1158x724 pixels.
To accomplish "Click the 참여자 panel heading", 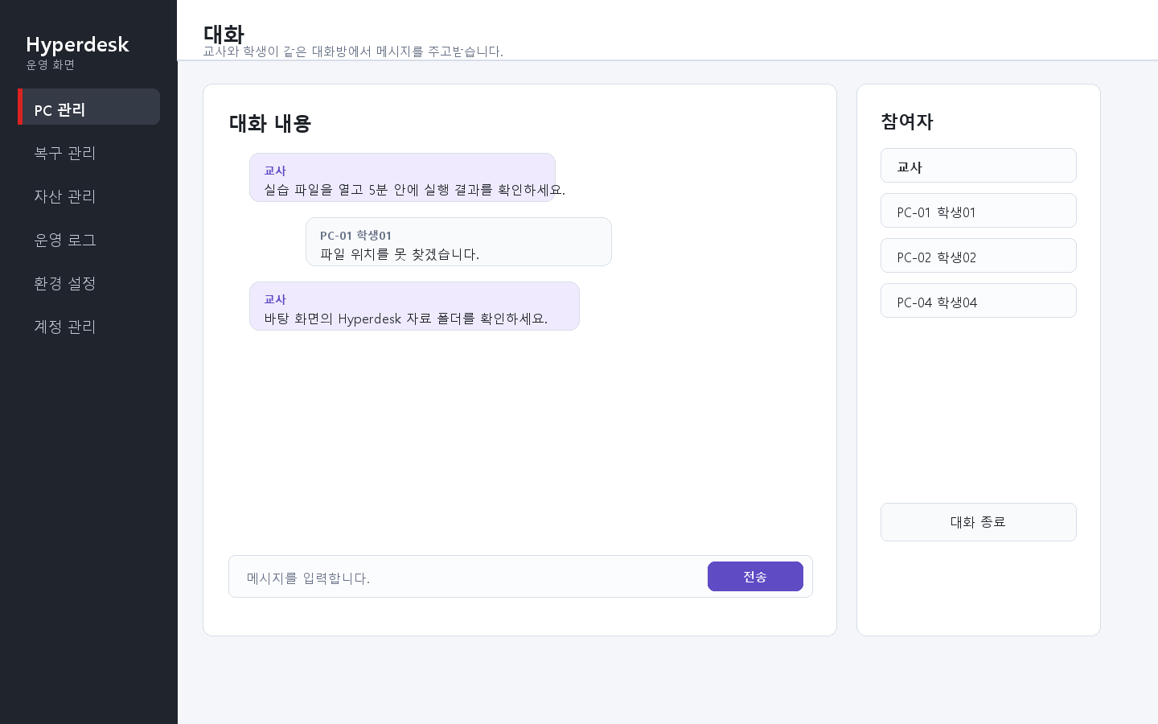I will point(907,121).
